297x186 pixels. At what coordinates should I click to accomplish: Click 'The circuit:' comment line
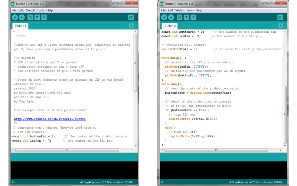25,58
